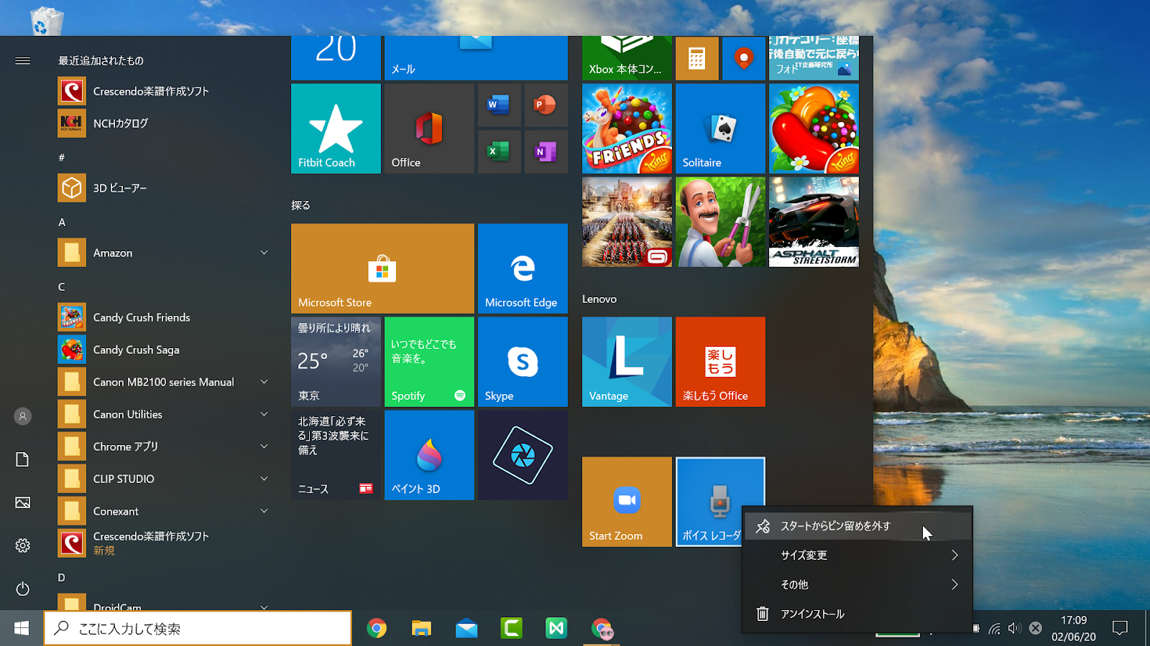Open the Candy Crush Saga game tile

pos(814,128)
